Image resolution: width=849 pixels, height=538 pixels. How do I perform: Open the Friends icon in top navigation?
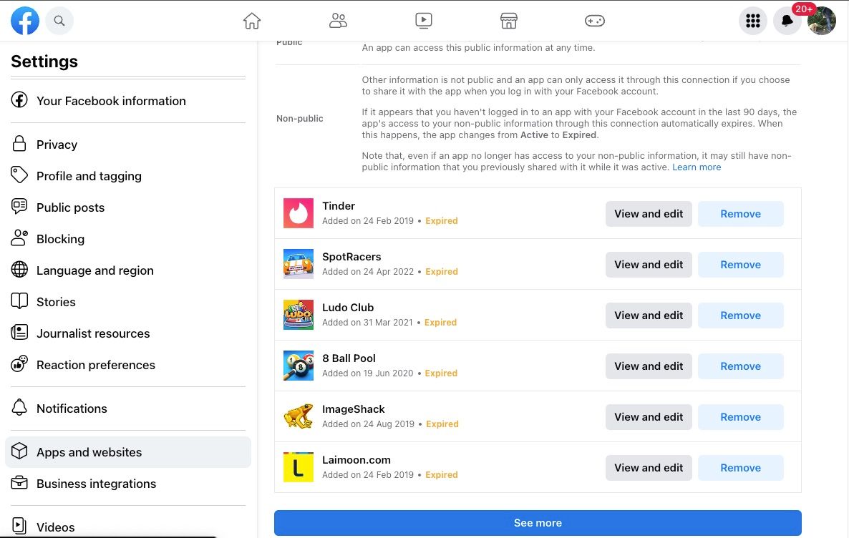[x=338, y=21]
